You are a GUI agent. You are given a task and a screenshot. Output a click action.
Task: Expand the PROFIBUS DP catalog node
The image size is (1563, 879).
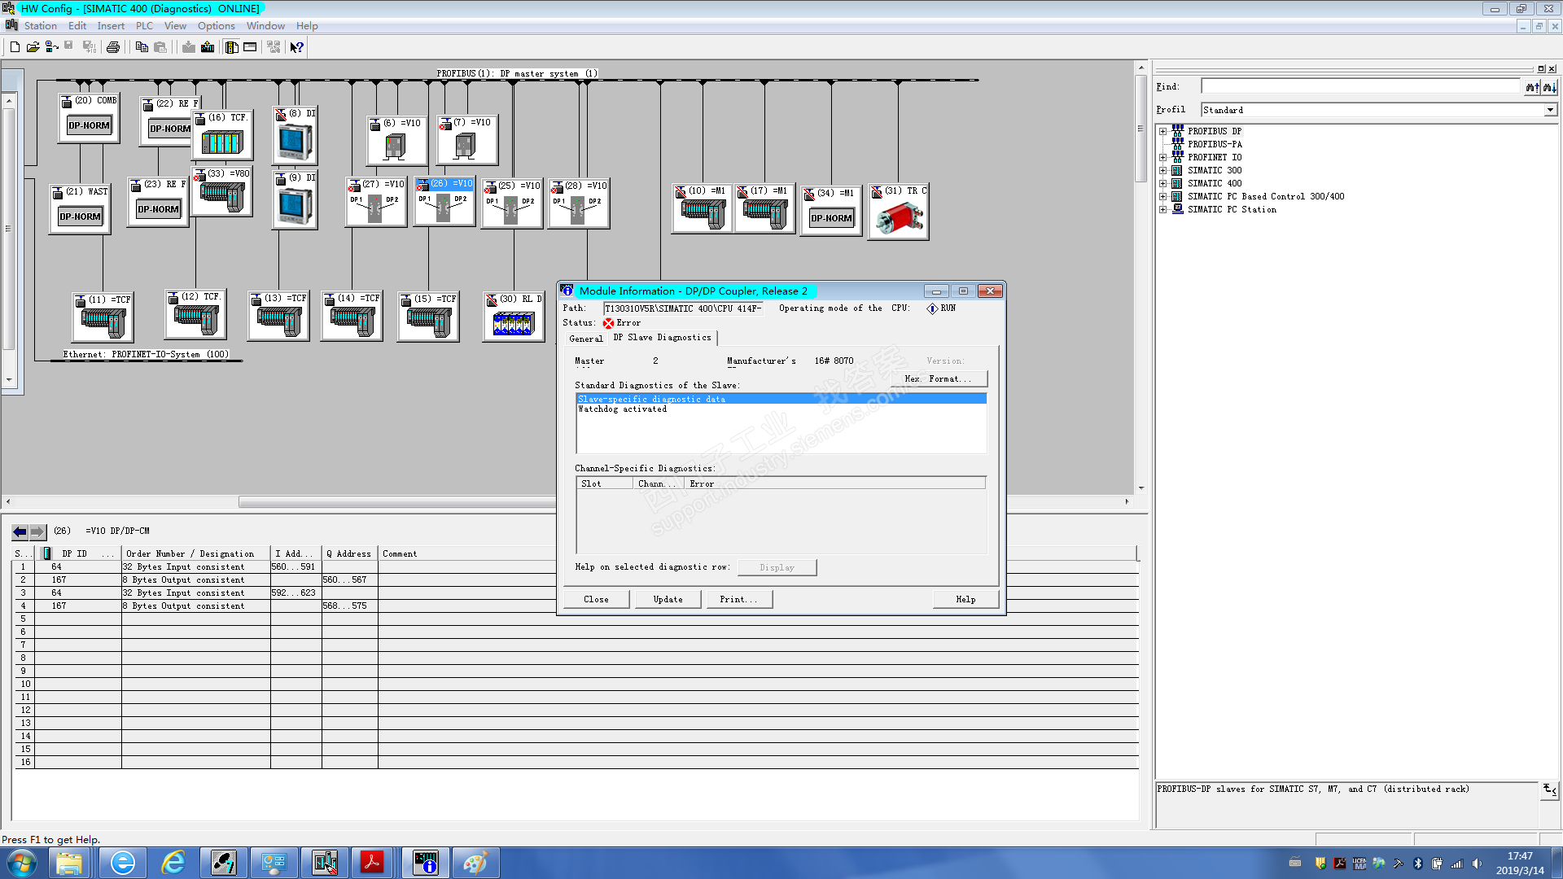[1162, 131]
